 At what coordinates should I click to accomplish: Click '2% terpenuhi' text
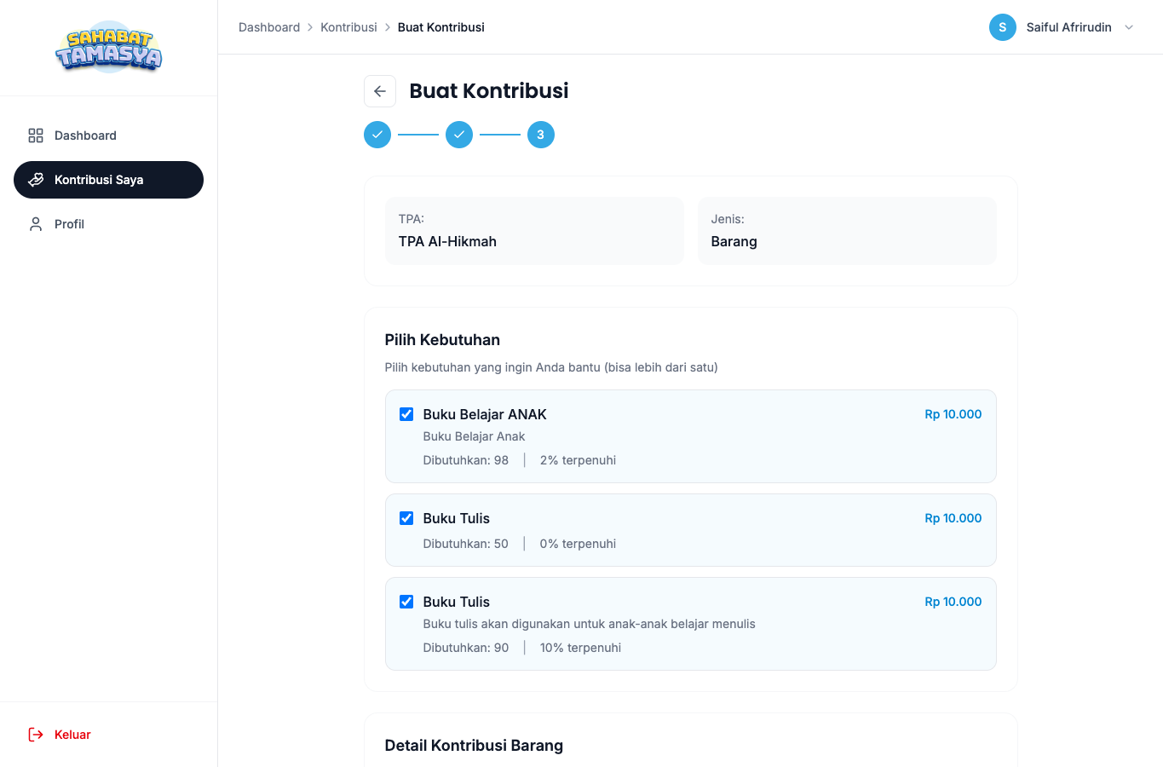pyautogui.click(x=578, y=460)
